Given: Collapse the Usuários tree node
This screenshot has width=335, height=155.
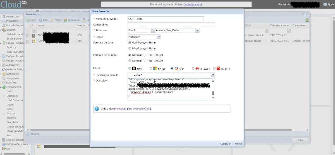Looking at the screenshot, I should 1,30.
